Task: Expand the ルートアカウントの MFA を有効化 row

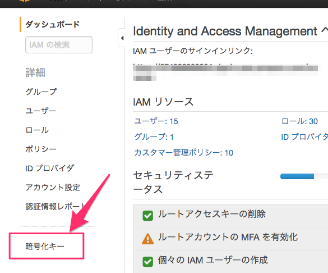Action: coord(230,239)
